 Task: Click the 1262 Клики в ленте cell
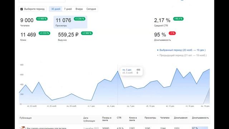point(132,128)
